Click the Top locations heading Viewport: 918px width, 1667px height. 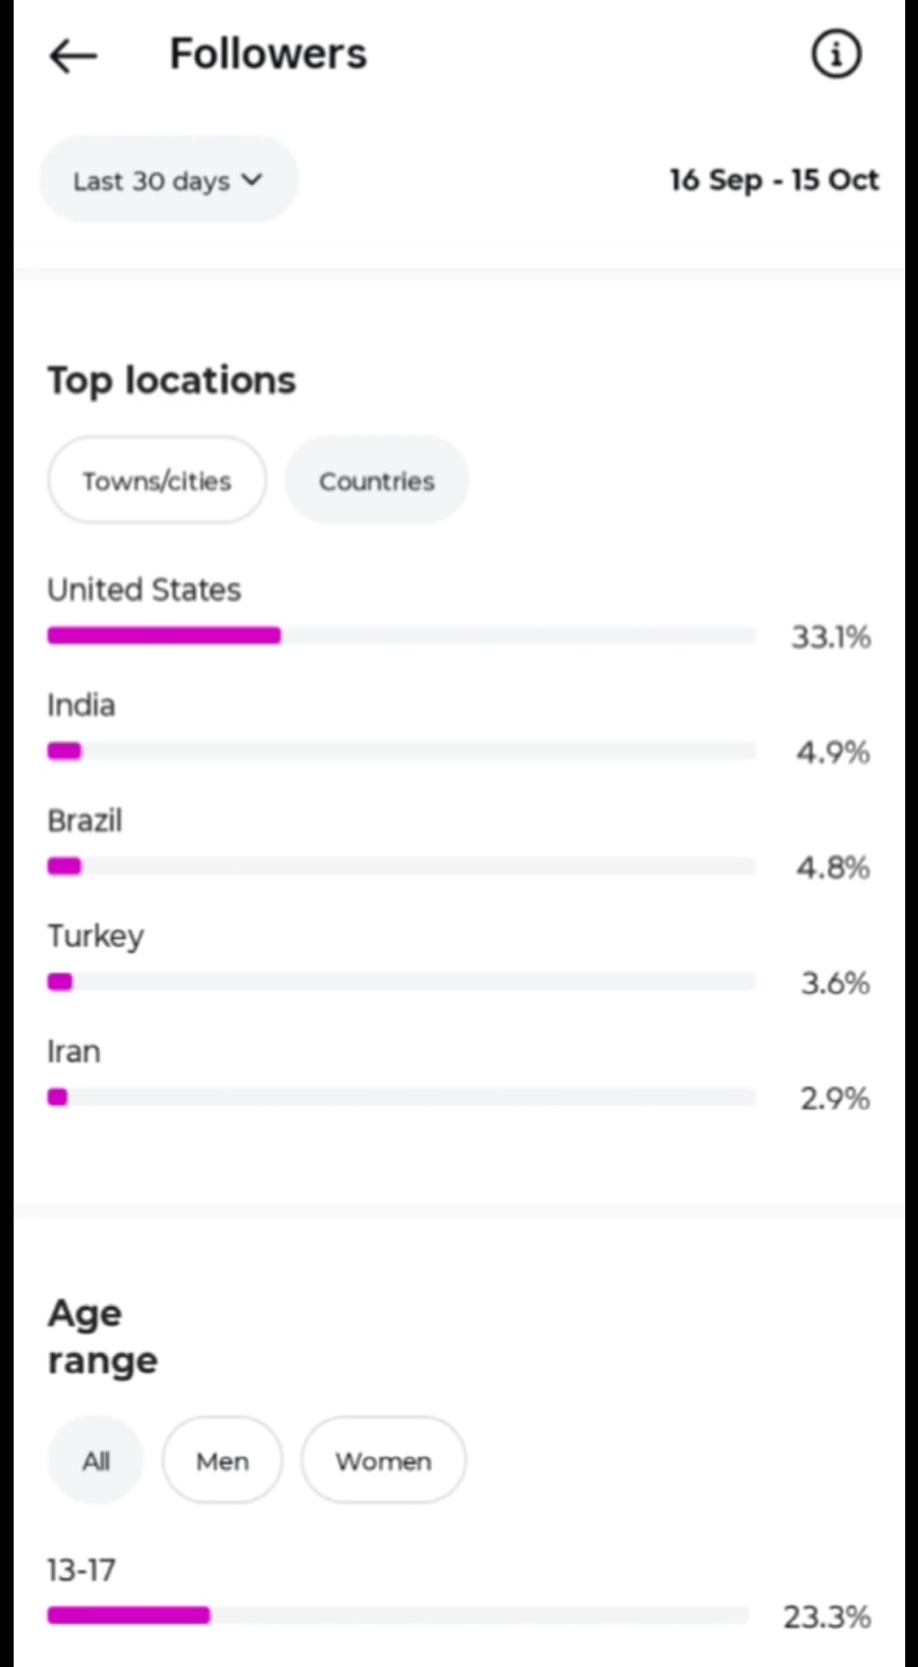point(172,380)
